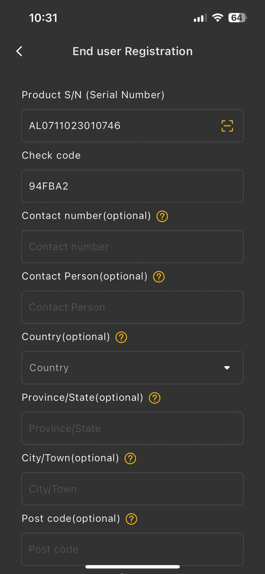This screenshot has width=265, height=574.
Task: Expand the Country dropdown arrow
Action: click(227, 368)
